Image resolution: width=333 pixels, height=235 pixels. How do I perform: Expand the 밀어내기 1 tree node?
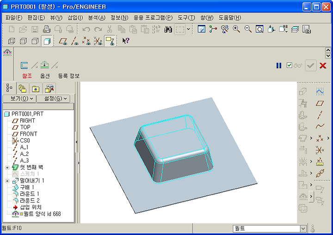7,181
